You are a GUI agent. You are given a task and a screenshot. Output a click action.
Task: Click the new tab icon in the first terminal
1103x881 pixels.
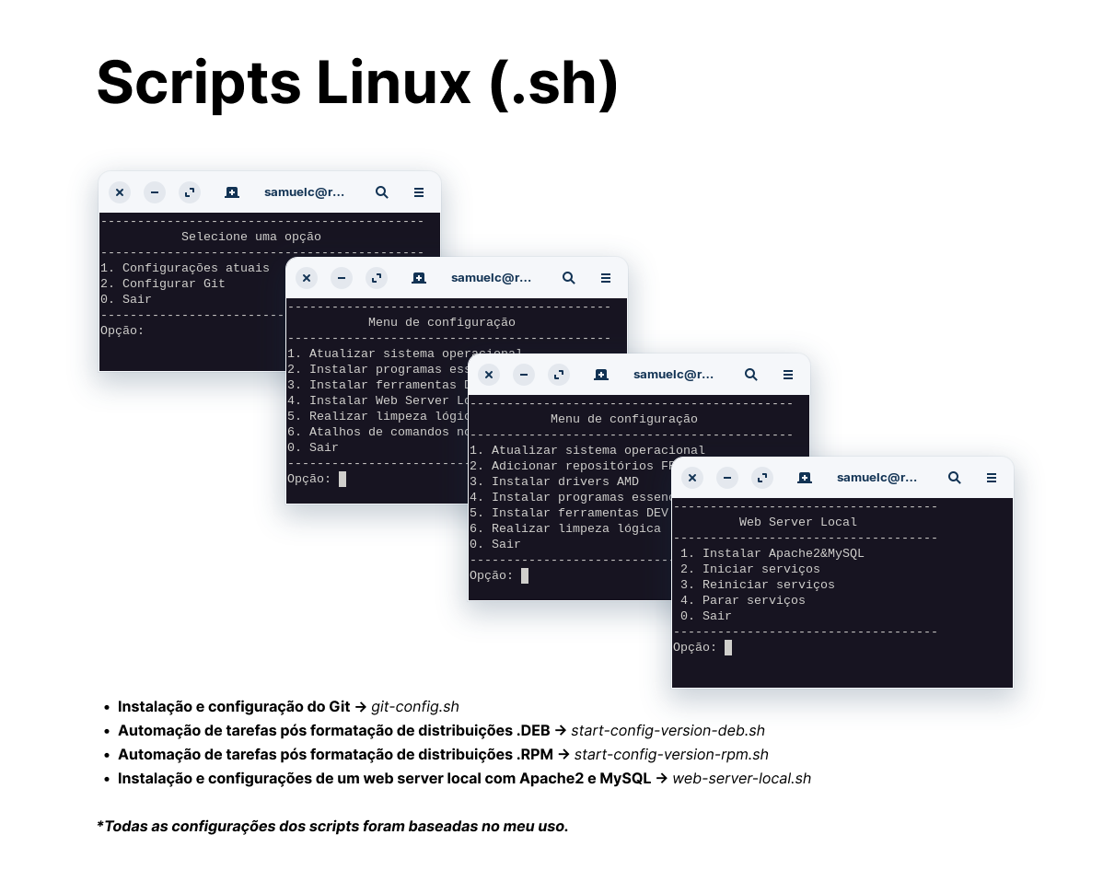tap(231, 192)
